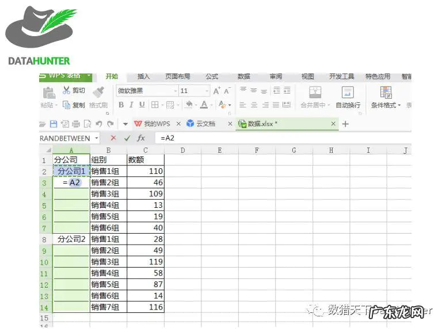Screen dimensions: 446x329
Task: Switch to the 数据 (Data) ribbon tab
Action: [x=244, y=76]
